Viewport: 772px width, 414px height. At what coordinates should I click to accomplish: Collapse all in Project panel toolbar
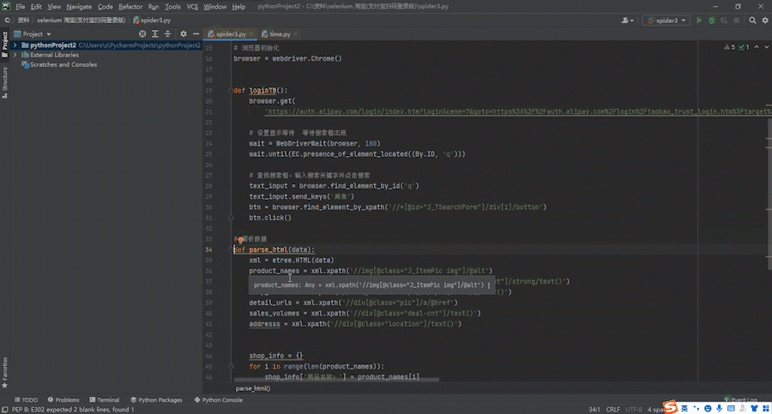167,34
